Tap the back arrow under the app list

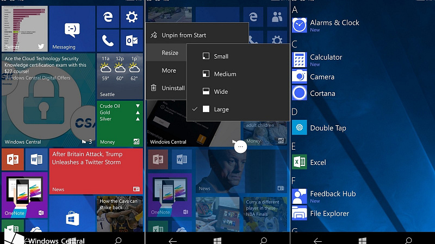click(x=318, y=241)
